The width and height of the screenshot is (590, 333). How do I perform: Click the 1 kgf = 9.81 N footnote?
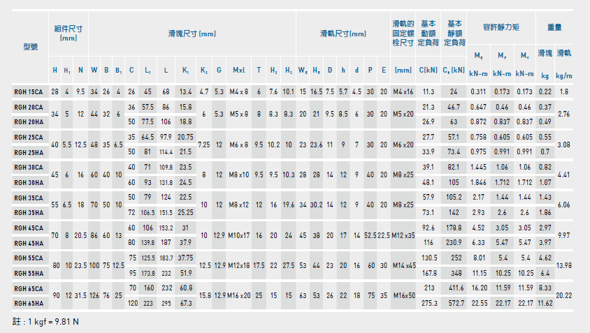pyautogui.click(x=46, y=321)
